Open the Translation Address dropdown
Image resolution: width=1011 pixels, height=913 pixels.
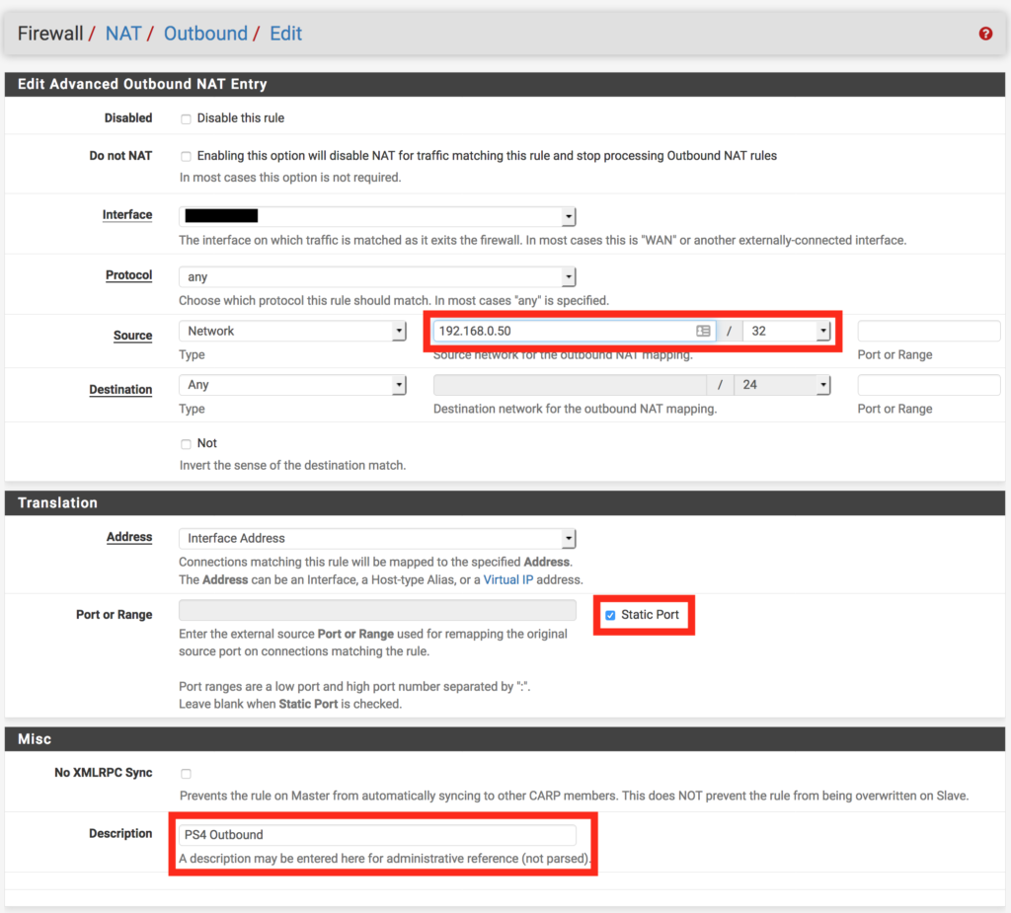(x=377, y=538)
